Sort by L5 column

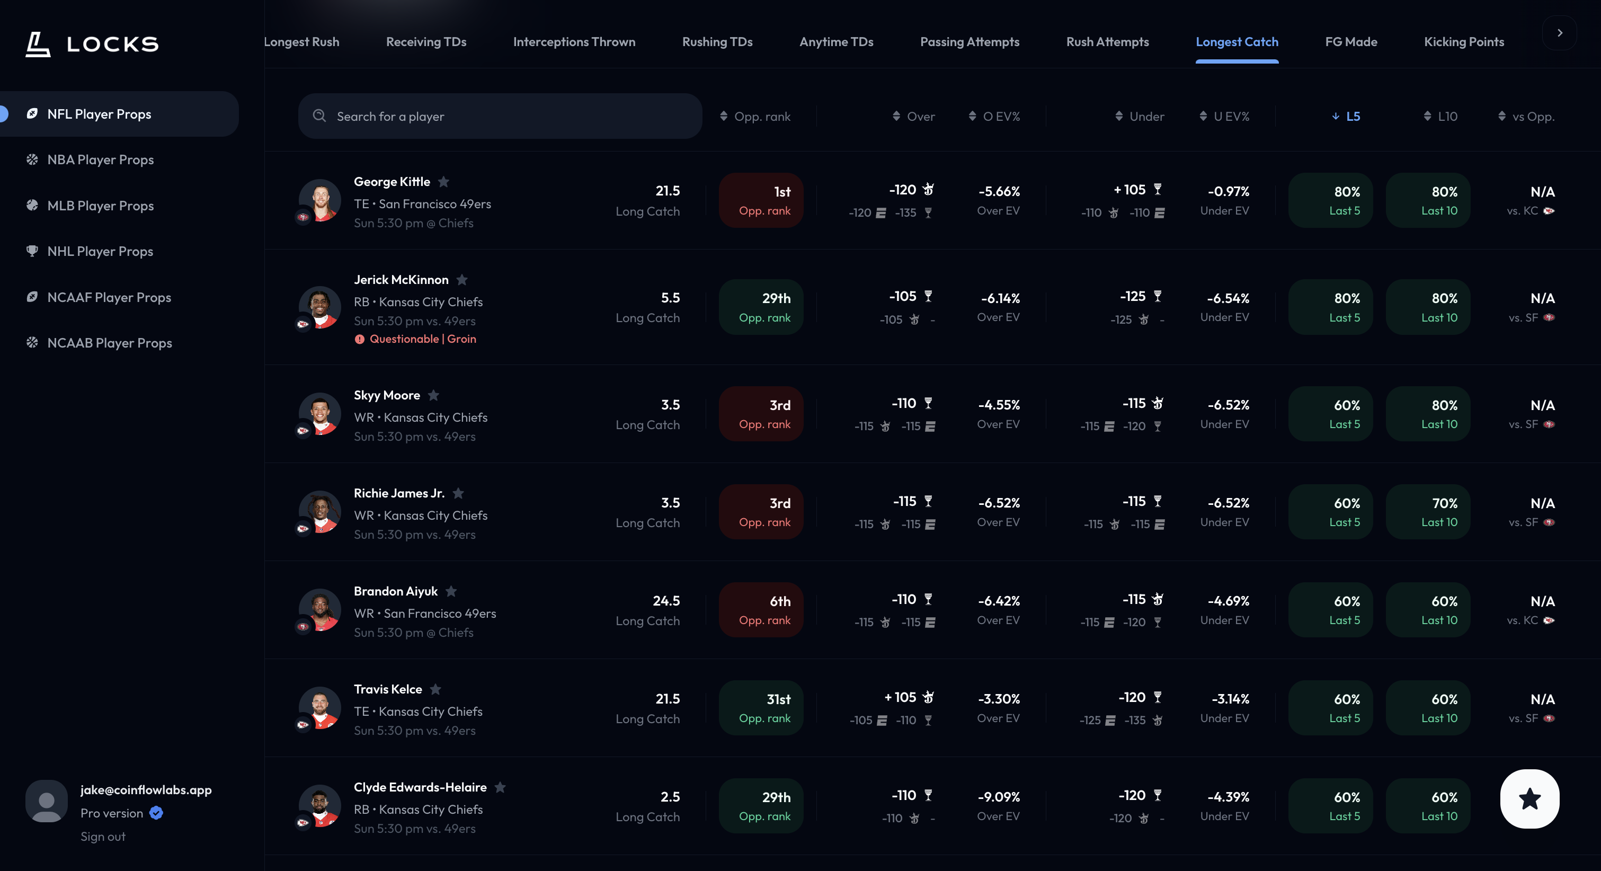point(1346,116)
